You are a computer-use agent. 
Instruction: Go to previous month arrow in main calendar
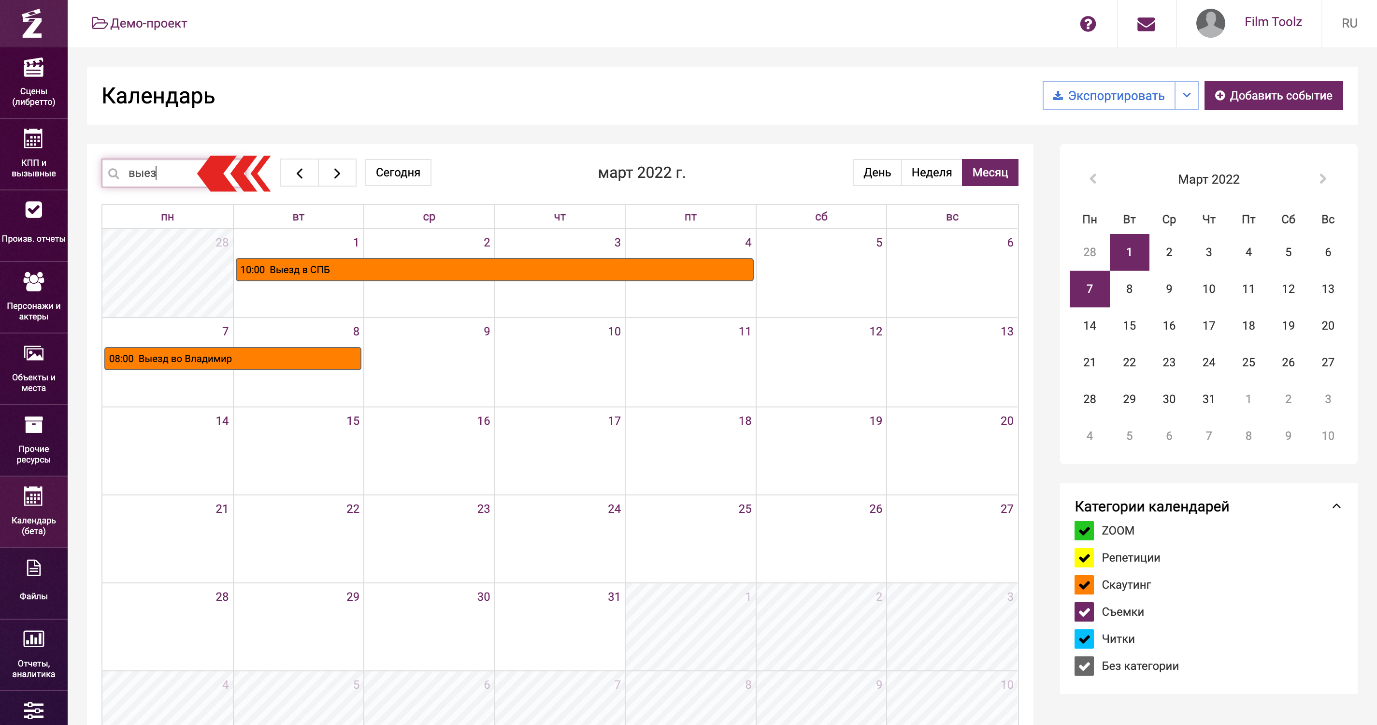(300, 173)
